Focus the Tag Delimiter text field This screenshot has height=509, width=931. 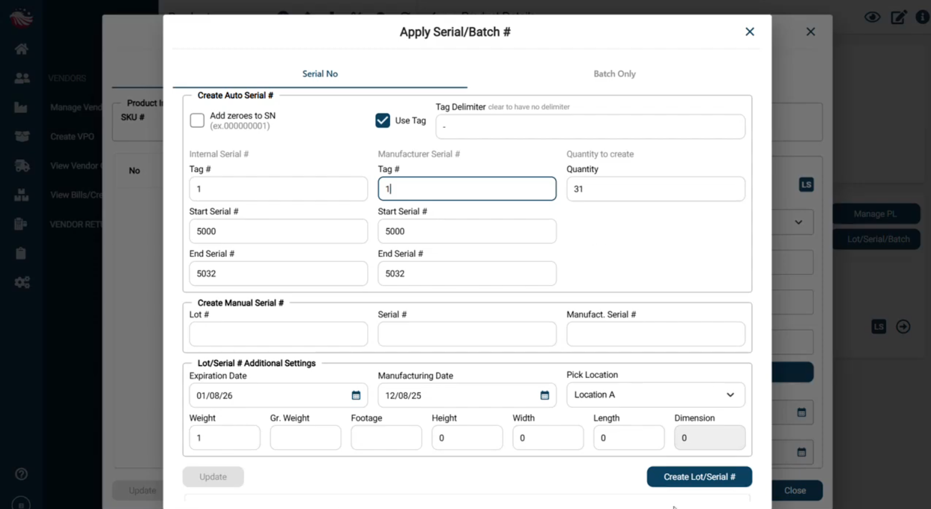click(x=590, y=127)
